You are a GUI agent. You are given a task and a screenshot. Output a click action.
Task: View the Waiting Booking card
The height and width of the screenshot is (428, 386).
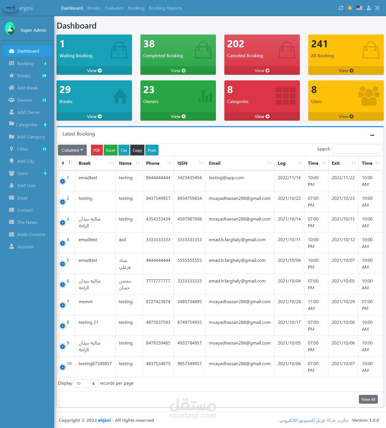pos(94,70)
